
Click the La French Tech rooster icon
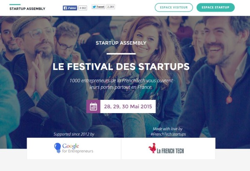pos(152,148)
